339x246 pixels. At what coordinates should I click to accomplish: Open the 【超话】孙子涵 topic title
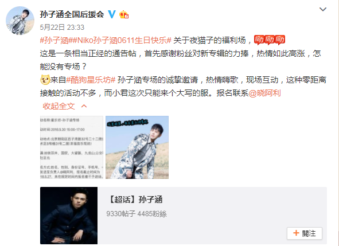pyautogui.click(x=135, y=200)
